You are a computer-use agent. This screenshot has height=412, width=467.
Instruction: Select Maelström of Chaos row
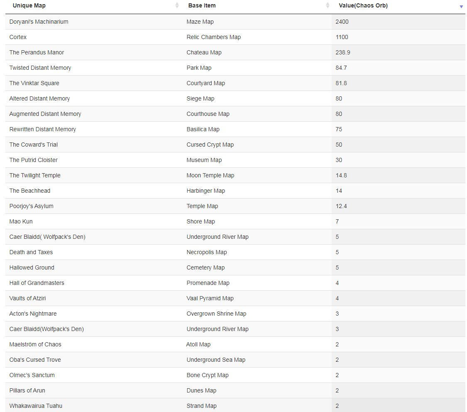click(x=235, y=344)
